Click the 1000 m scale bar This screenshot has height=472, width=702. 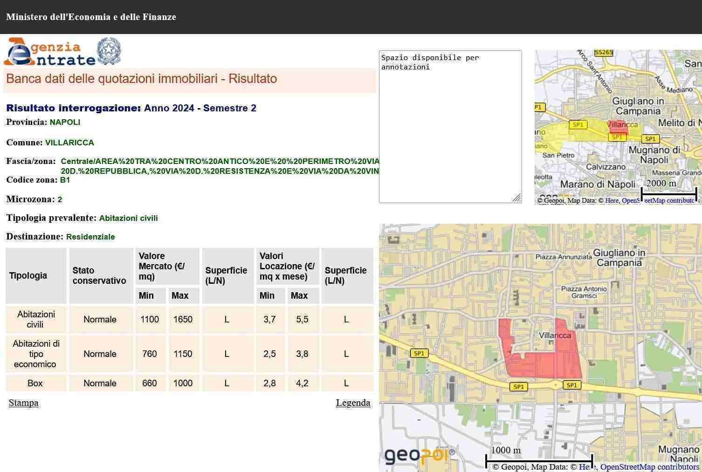539,460
